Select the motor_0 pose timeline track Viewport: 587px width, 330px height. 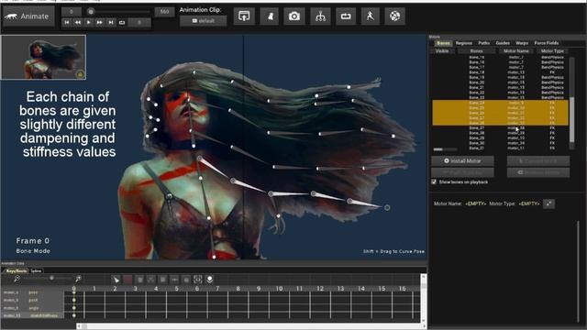[33, 292]
